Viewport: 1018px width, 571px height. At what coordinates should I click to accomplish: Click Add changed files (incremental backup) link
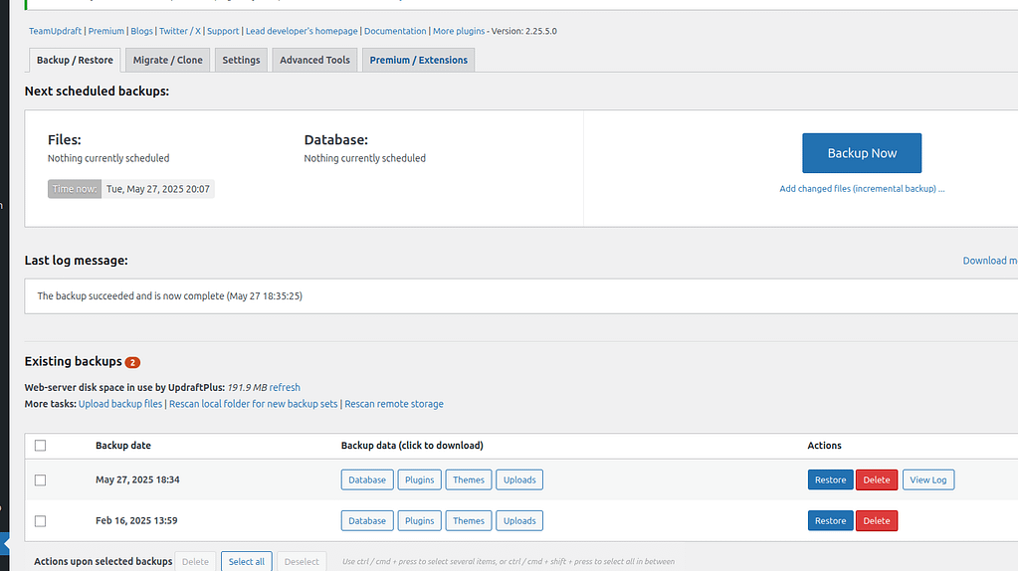861,188
